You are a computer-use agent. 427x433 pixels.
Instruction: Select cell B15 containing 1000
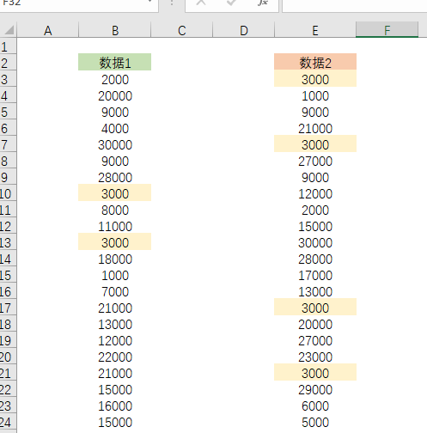coord(114,275)
